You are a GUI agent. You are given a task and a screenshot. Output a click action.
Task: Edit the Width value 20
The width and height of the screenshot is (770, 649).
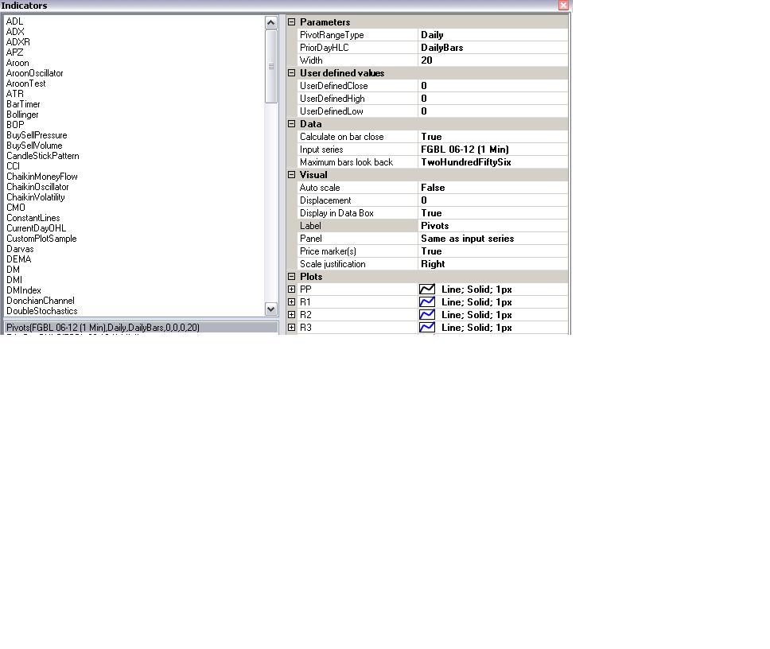coord(493,60)
